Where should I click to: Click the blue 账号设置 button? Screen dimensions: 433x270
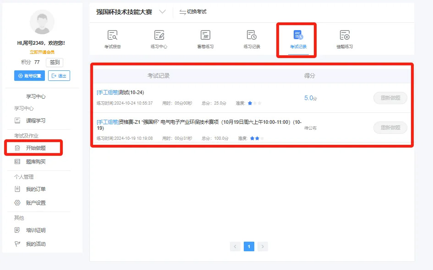[x=29, y=76]
